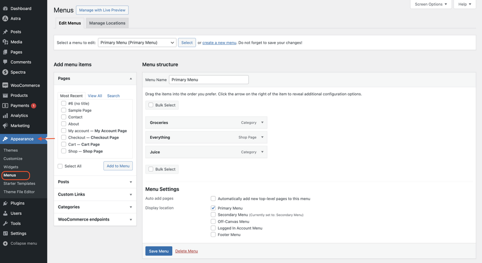Open the Select a menu to edit dropdown
The height and width of the screenshot is (263, 482).
tap(137, 42)
